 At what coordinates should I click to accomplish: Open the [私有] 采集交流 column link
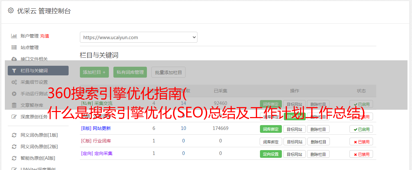pos(97,103)
